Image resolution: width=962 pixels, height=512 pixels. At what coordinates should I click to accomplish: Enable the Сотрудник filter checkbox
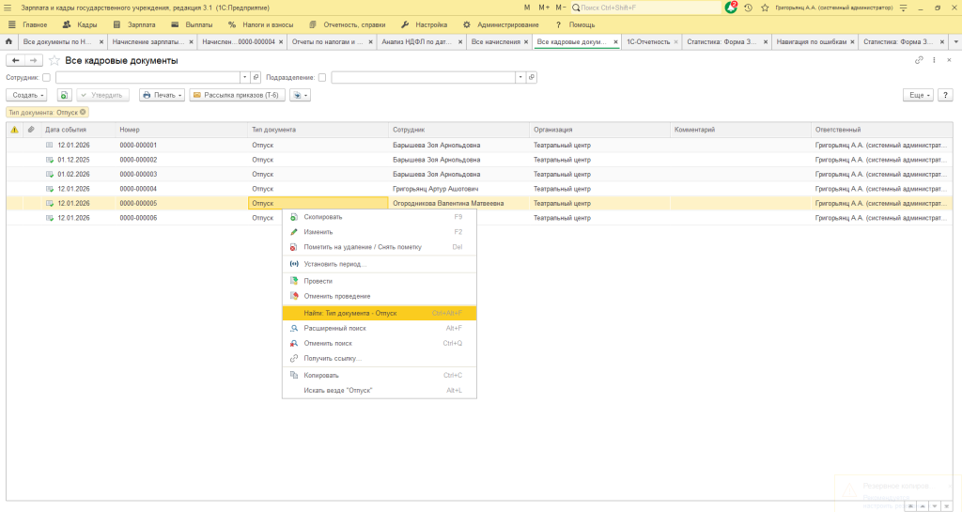click(x=46, y=77)
